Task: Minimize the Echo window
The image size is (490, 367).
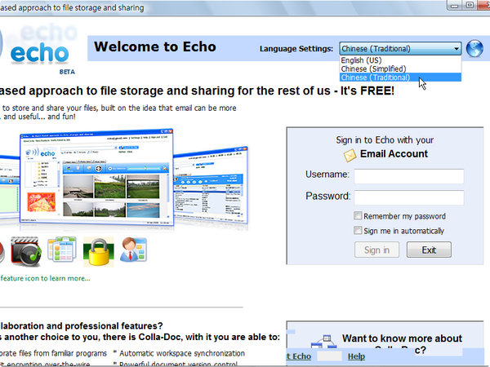Action: point(454,6)
